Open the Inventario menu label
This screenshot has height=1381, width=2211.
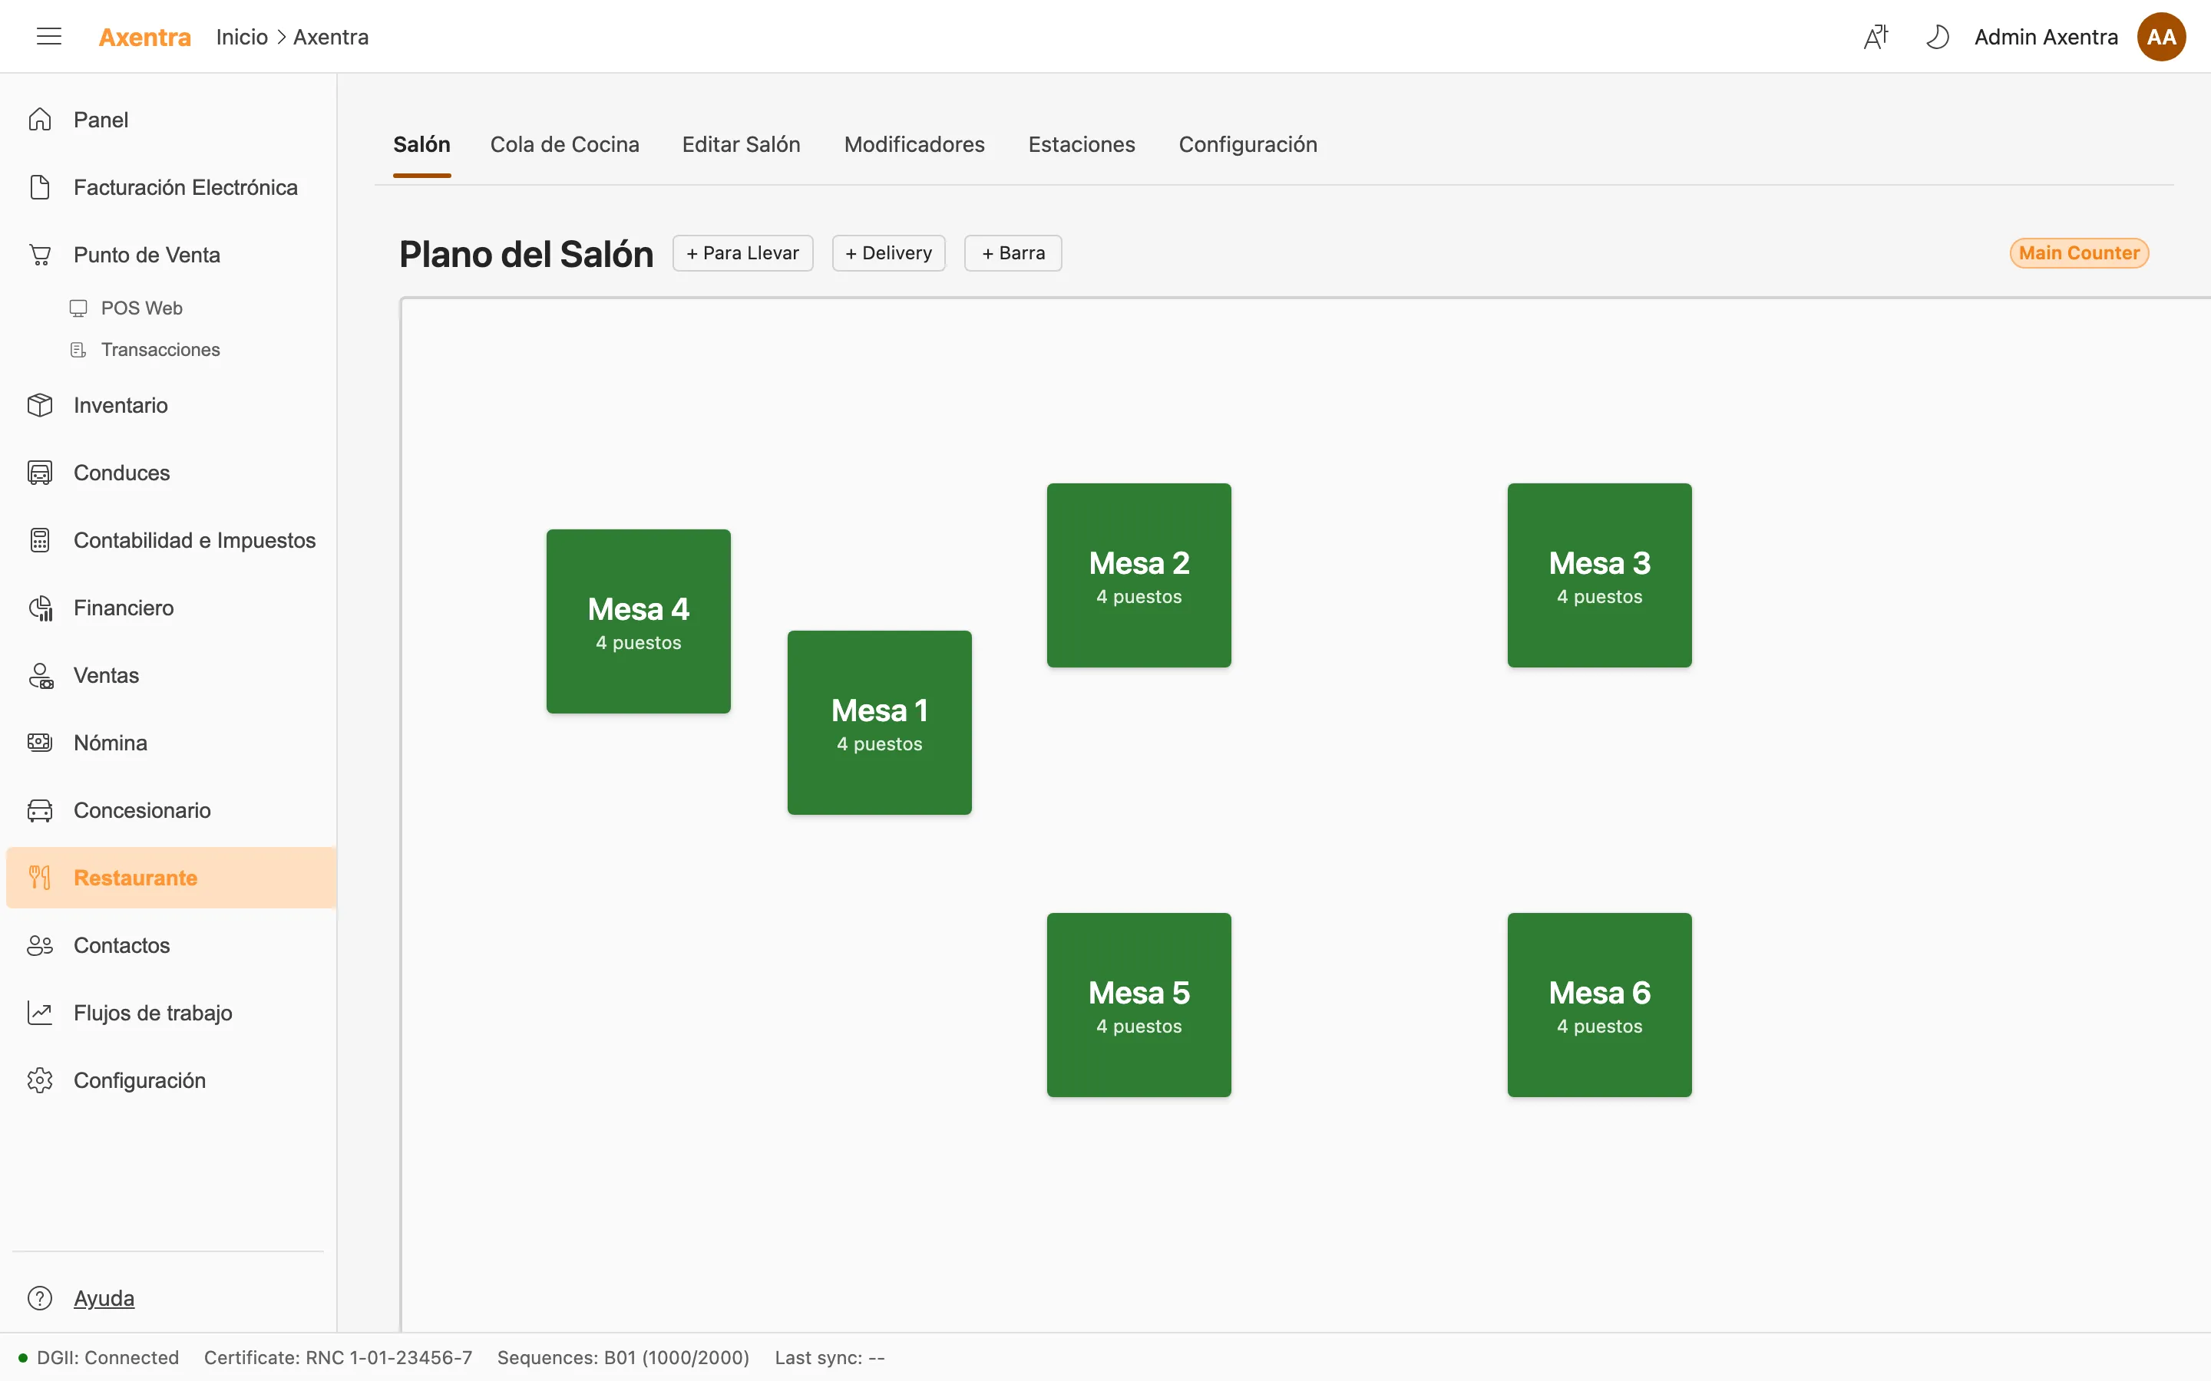(121, 404)
